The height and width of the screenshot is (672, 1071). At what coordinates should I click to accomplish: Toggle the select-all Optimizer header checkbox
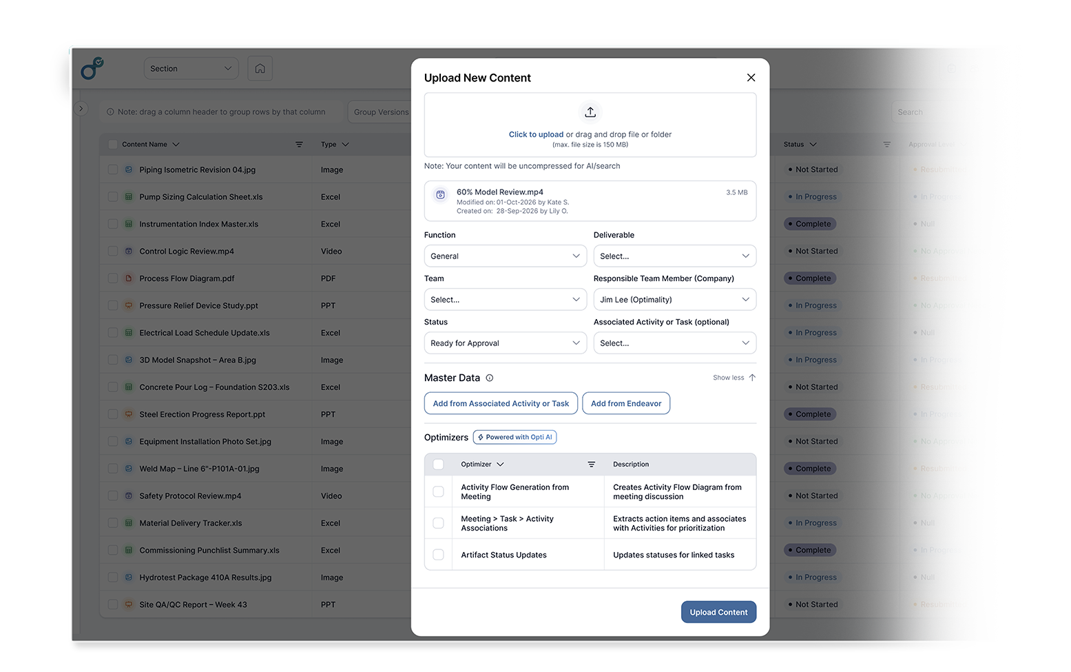(x=438, y=465)
